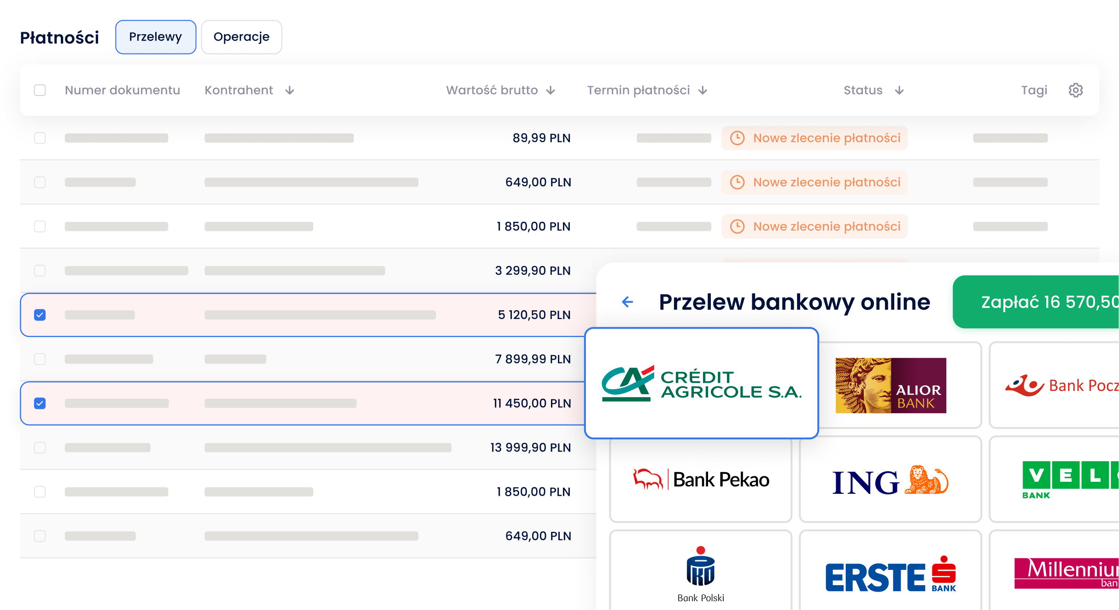The height and width of the screenshot is (610, 1119).
Task: Check the first 649,00 PLN row checkbox under the header
Action: (x=40, y=182)
